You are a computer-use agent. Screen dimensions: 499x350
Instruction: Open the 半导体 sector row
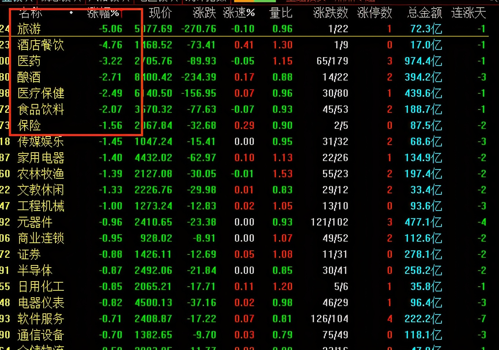click(244, 270)
